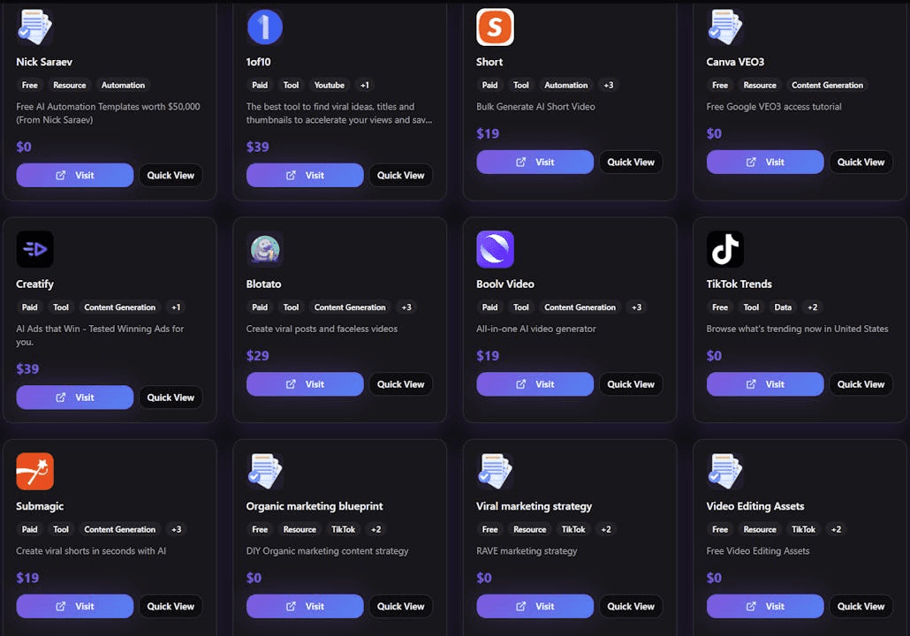Select the Youtube tag on 1of10 card
The height and width of the screenshot is (636, 910).
click(330, 86)
